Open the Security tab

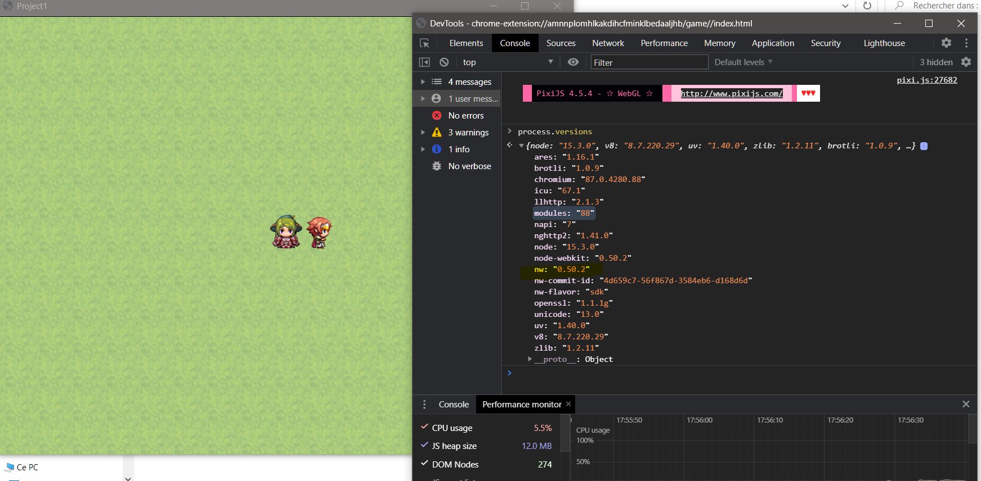click(x=826, y=43)
